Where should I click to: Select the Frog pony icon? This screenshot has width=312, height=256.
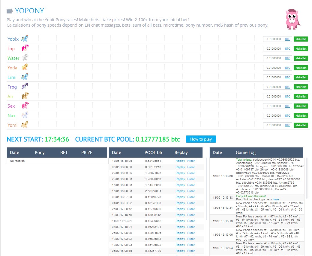25,86
